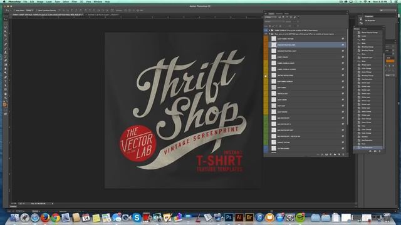This screenshot has width=401, height=225.
Task: Switch to the Paths tab
Action: 287,14
